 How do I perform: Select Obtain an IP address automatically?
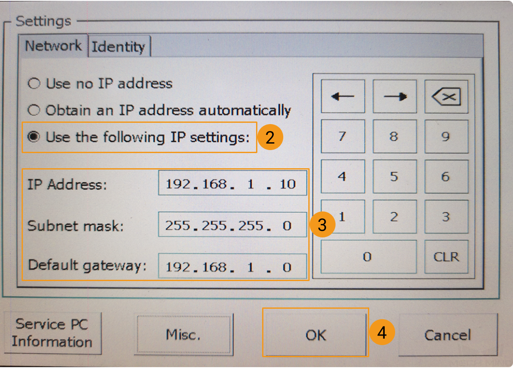pos(159,110)
